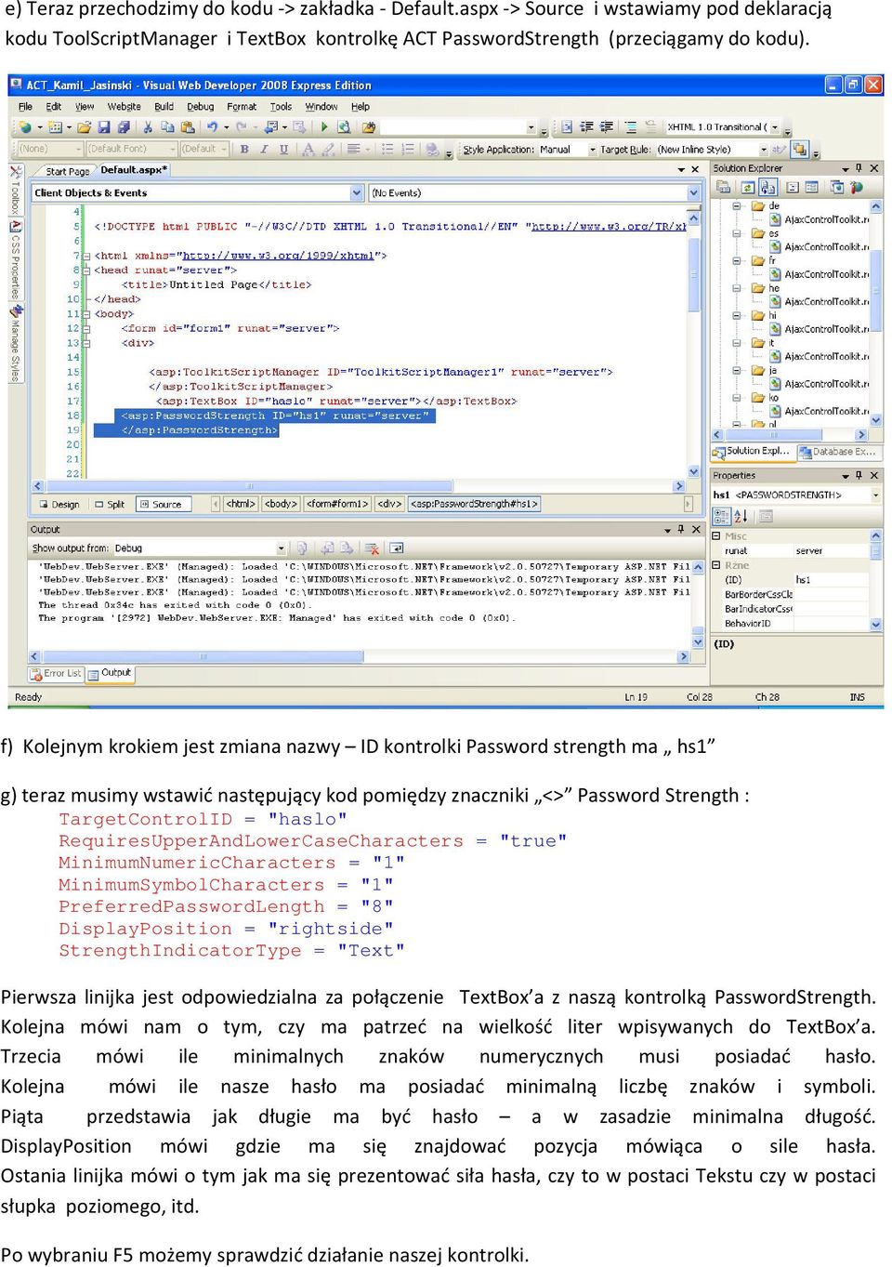The height and width of the screenshot is (1267, 892).
Task: Click <asp:PasswordStrength#hs1> breadcrumb tag
Action: tap(474, 504)
